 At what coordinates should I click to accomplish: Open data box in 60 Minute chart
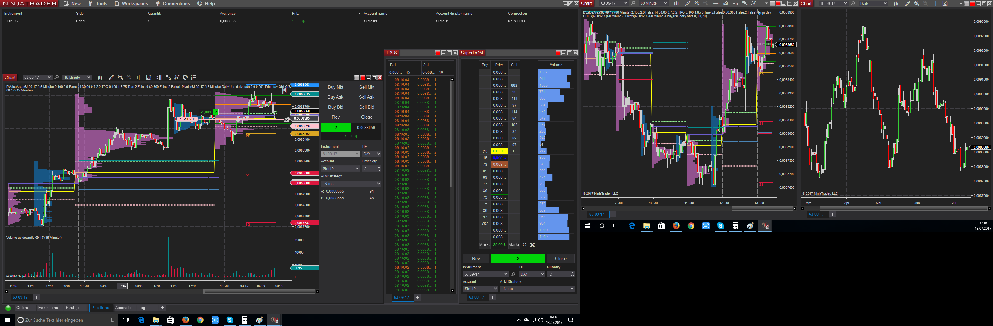pyautogui.click(x=725, y=3)
